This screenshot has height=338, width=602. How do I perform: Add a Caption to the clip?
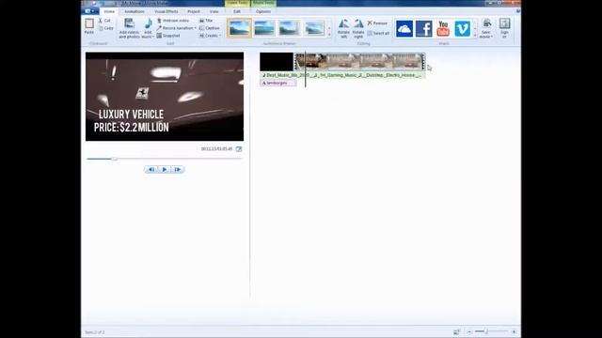click(210, 28)
